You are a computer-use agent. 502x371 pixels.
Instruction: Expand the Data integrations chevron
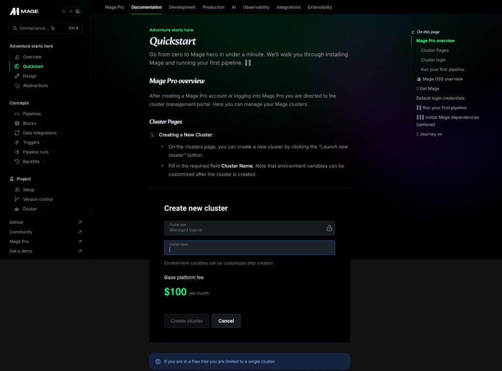point(61,133)
